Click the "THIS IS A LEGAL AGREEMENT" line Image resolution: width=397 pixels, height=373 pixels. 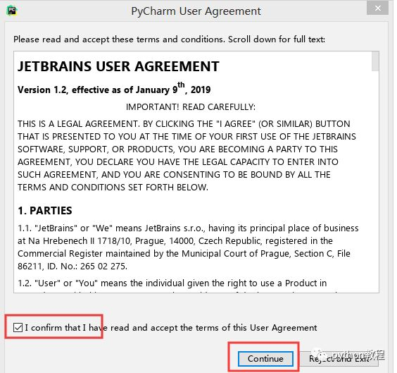point(184,123)
